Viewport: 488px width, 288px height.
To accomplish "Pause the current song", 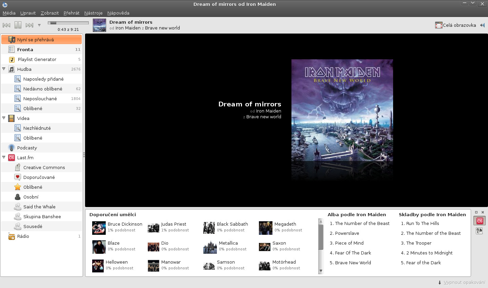I will (x=18, y=25).
